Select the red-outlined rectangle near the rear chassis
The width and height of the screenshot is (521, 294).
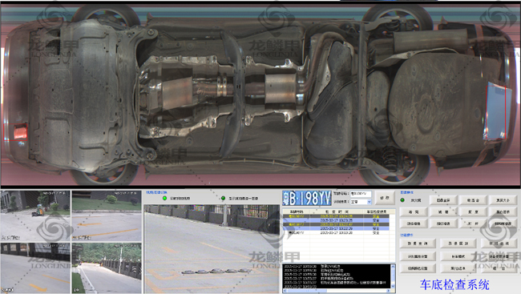tap(496, 111)
